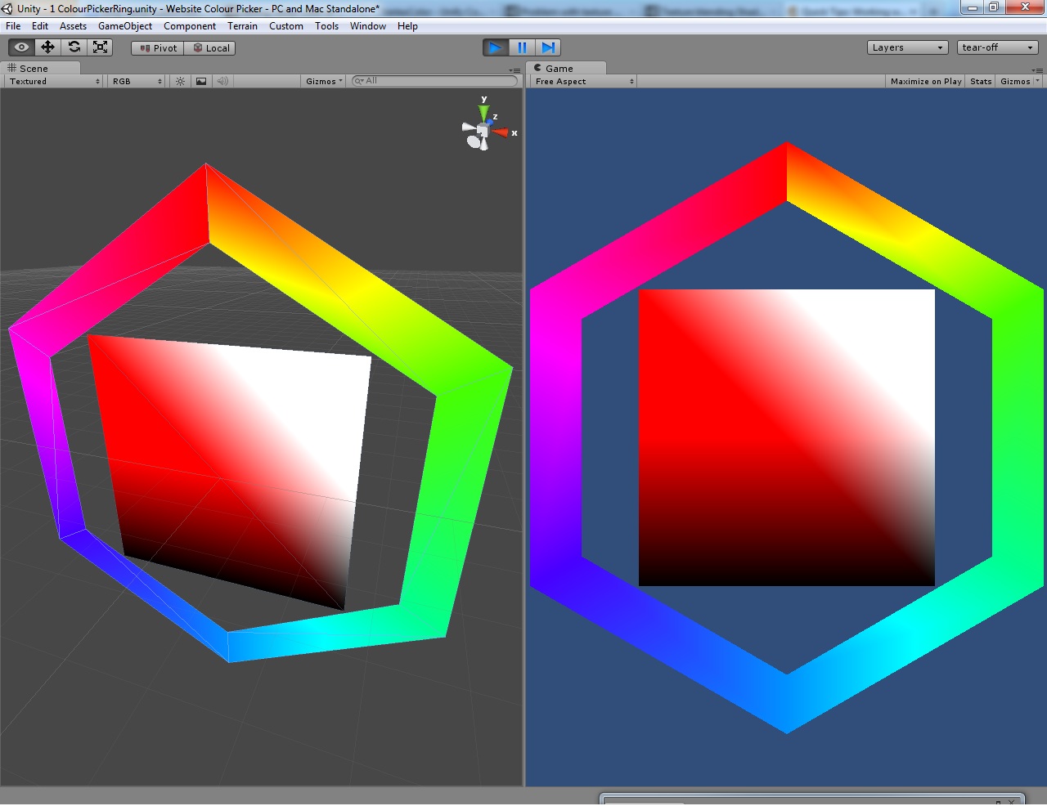
Task: Click the gizmo's red X axis cone
Action: tap(501, 132)
